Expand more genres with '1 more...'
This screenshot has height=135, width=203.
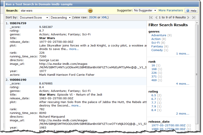[x=183, y=54]
